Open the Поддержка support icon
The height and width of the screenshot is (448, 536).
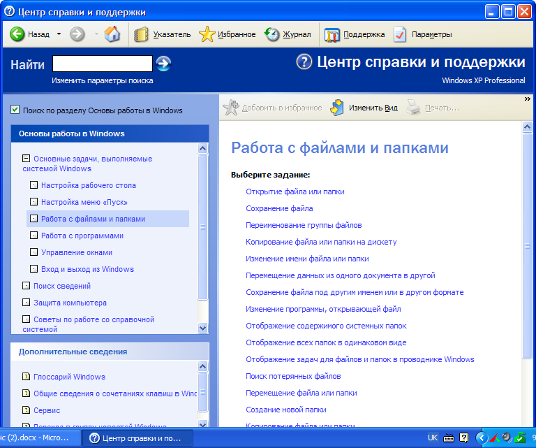tap(332, 35)
